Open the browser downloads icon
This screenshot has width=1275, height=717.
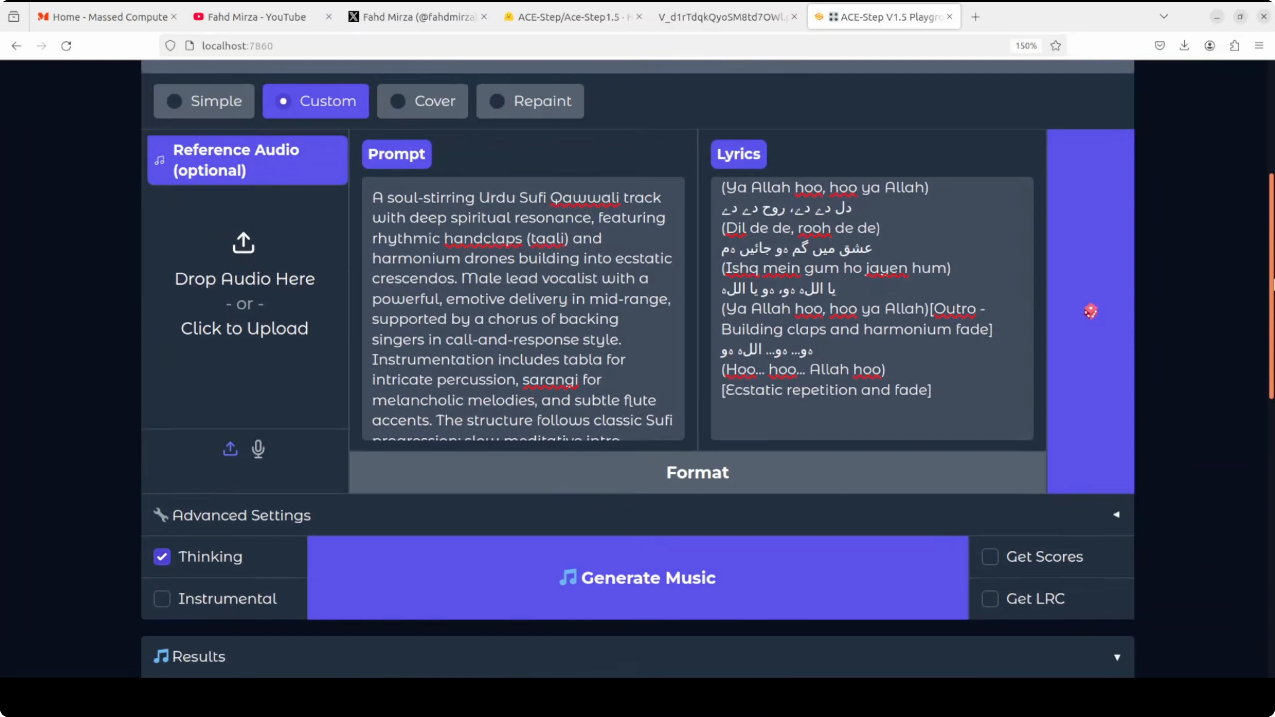point(1184,45)
